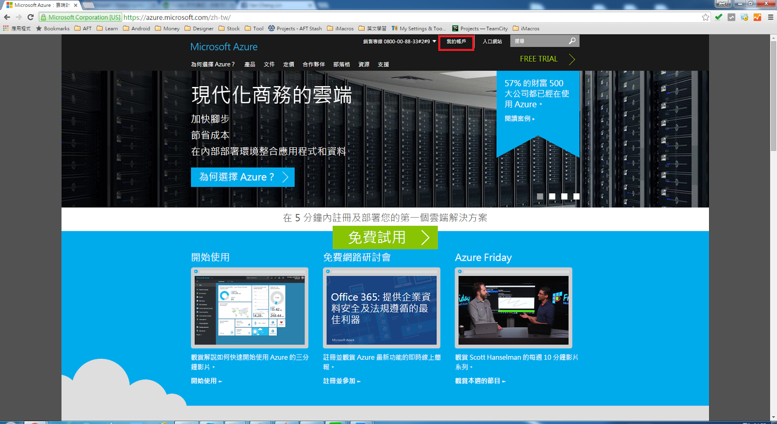
Task: Bookmark this page with the star icon
Action: point(706,17)
